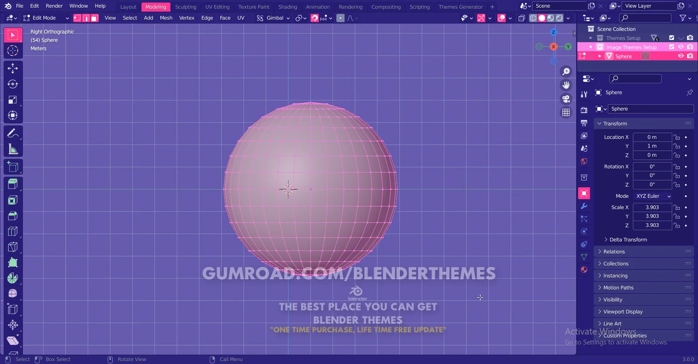
Task: Open the Edit Mode dropdown
Action: (x=46, y=18)
